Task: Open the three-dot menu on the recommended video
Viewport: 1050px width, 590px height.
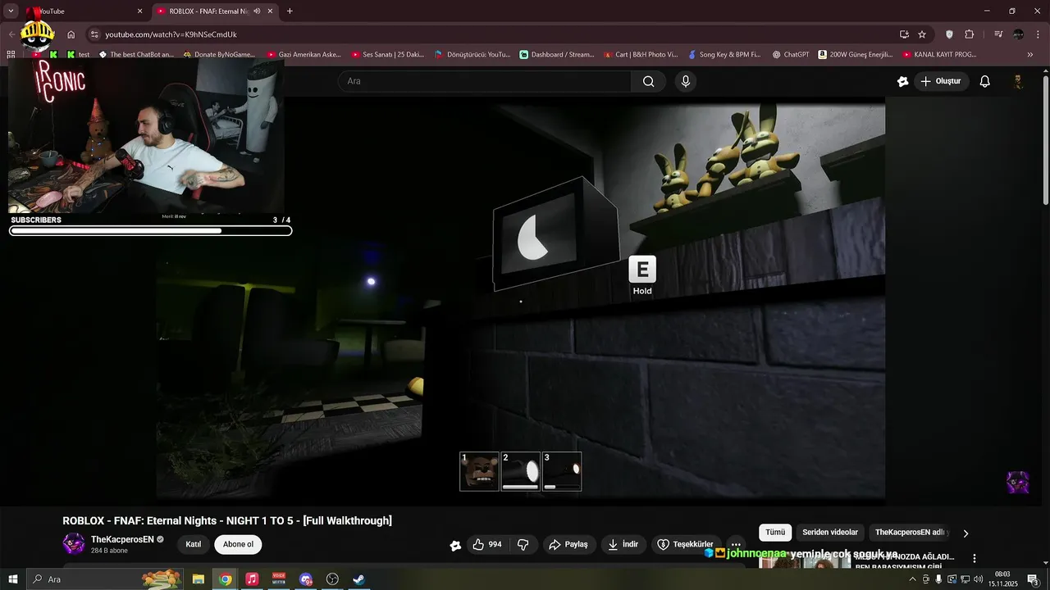Action: click(975, 558)
